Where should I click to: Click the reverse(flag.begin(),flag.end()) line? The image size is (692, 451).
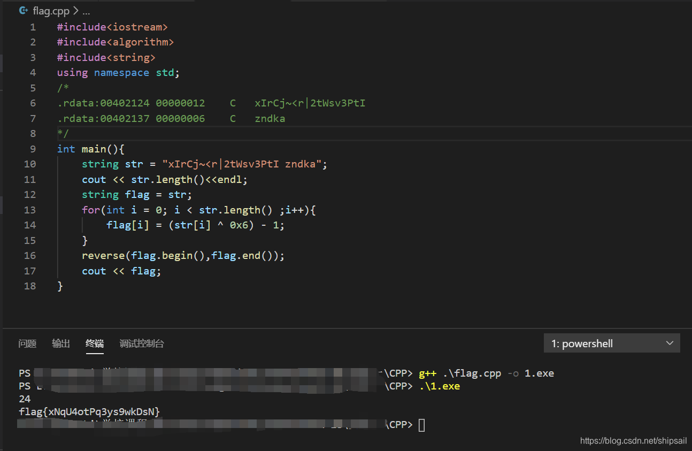(183, 256)
